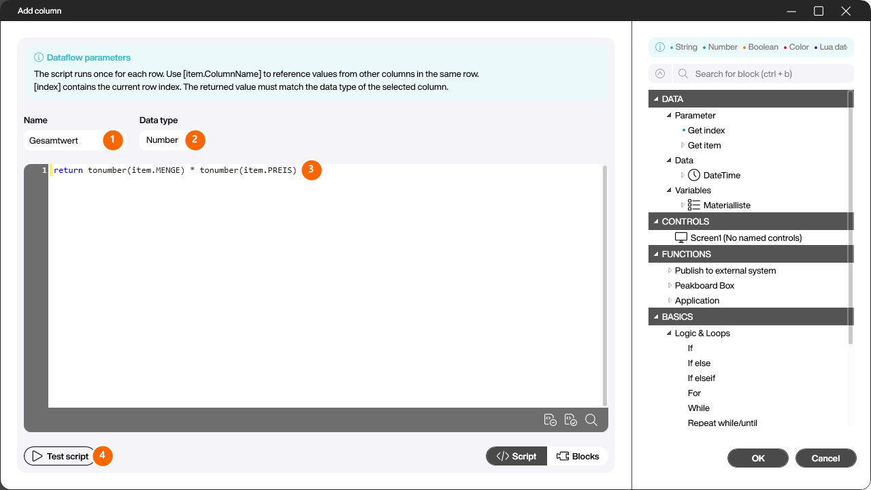
Task: Click the Lua data type legend label
Action: click(833, 47)
